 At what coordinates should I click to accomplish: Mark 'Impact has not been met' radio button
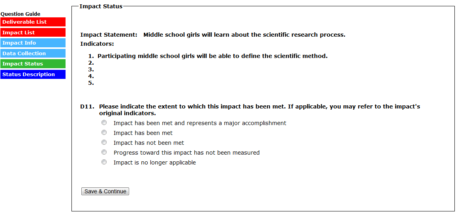(104, 142)
